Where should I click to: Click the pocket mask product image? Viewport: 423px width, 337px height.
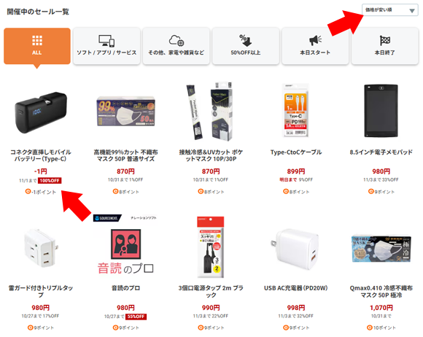[210, 111]
